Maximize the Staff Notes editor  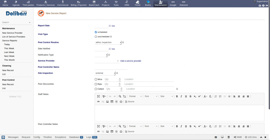98,96
